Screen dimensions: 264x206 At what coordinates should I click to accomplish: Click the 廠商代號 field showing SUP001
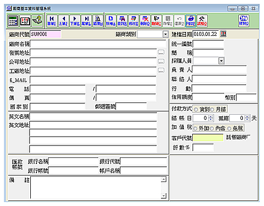pyautogui.click(x=45, y=34)
